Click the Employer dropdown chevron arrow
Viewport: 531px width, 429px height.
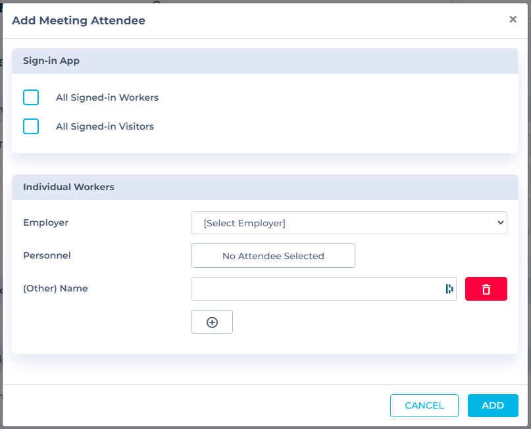point(500,223)
